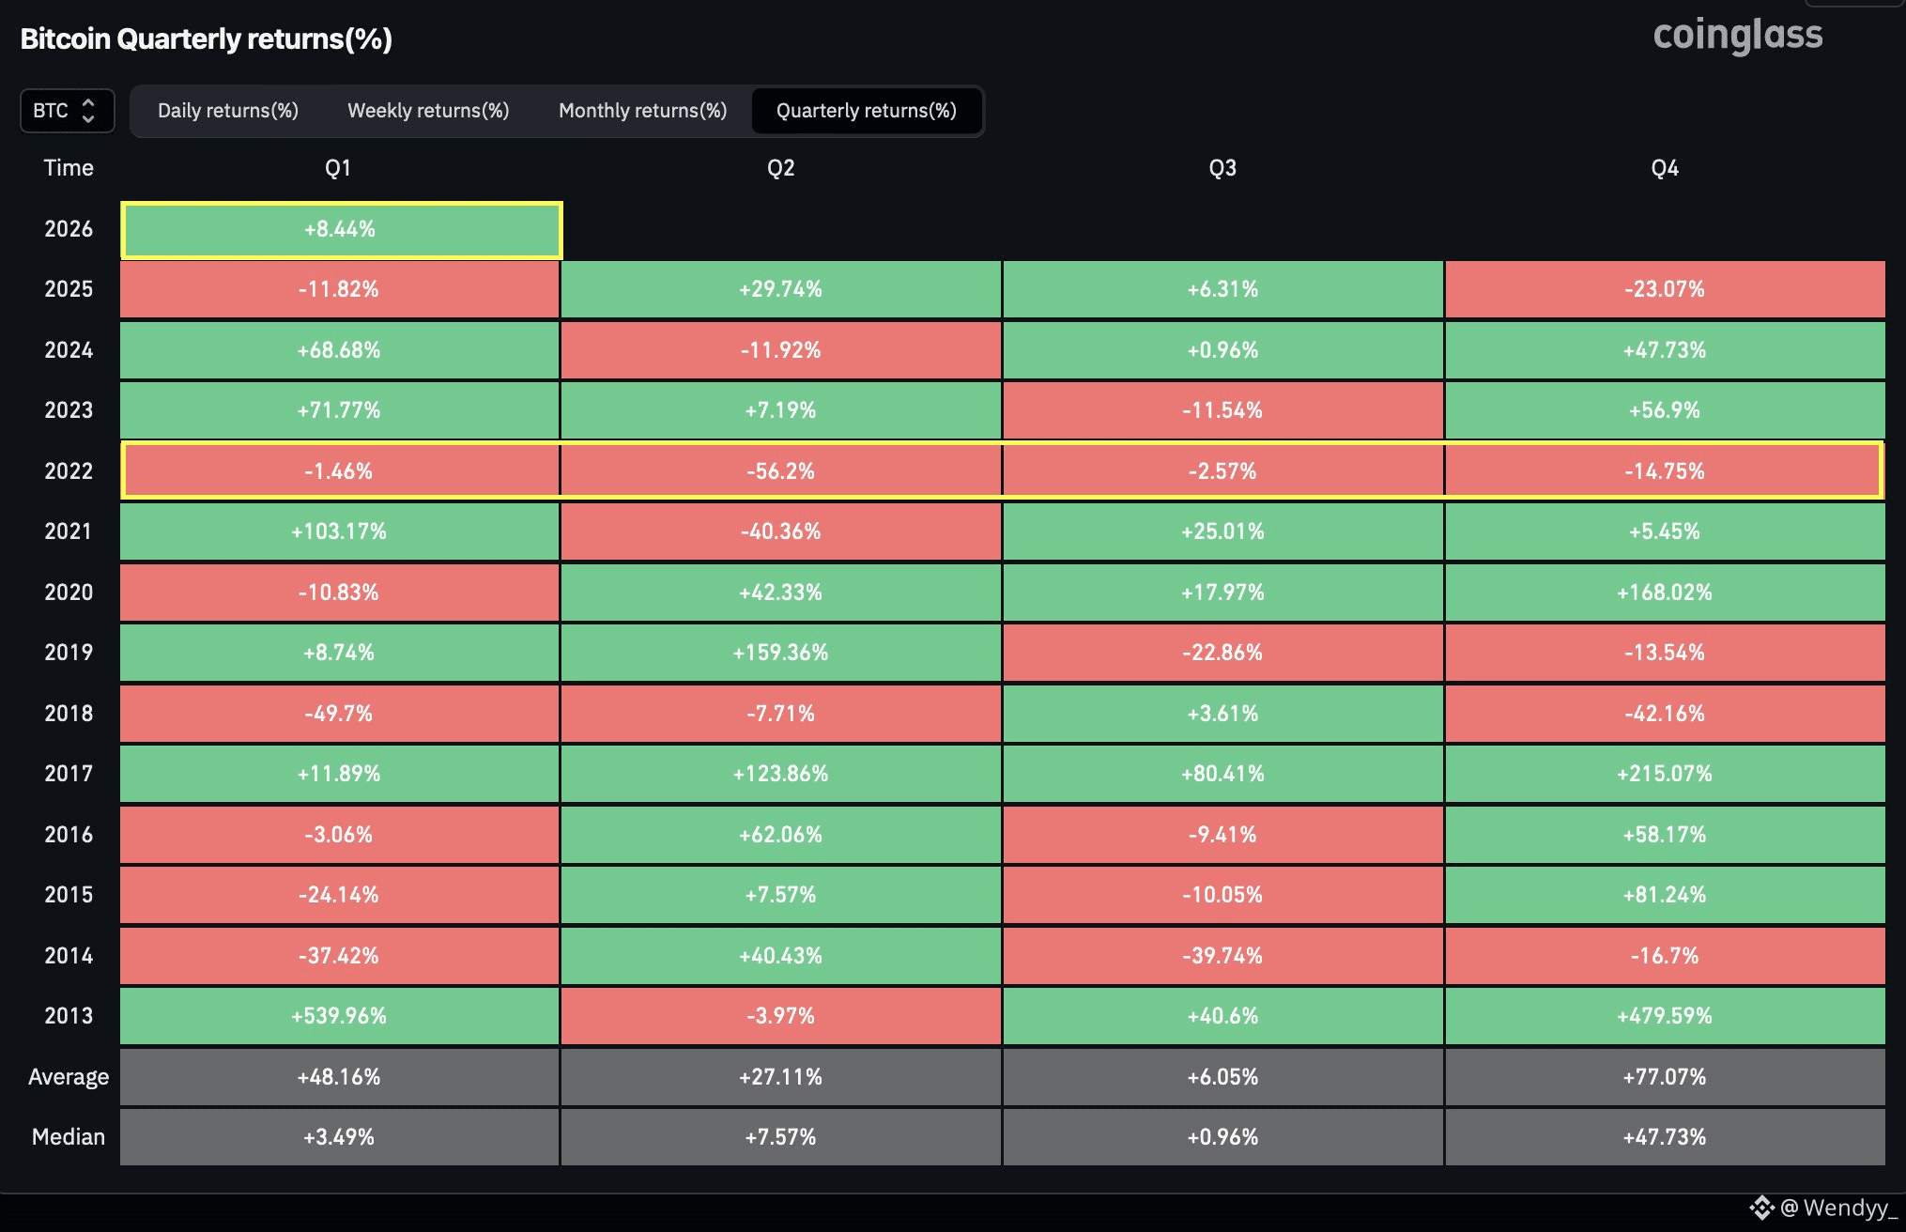Click the Q1 column header
Screen dimensions: 1906x1232
[338, 168]
